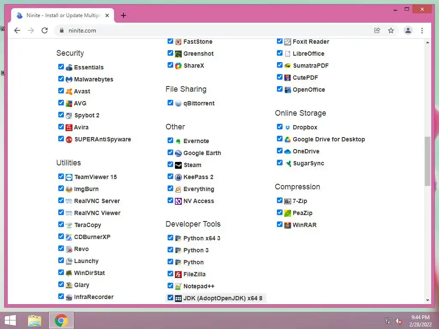This screenshot has height=329, width=439.
Task: Click the AVG logo icon
Action: [69, 104]
